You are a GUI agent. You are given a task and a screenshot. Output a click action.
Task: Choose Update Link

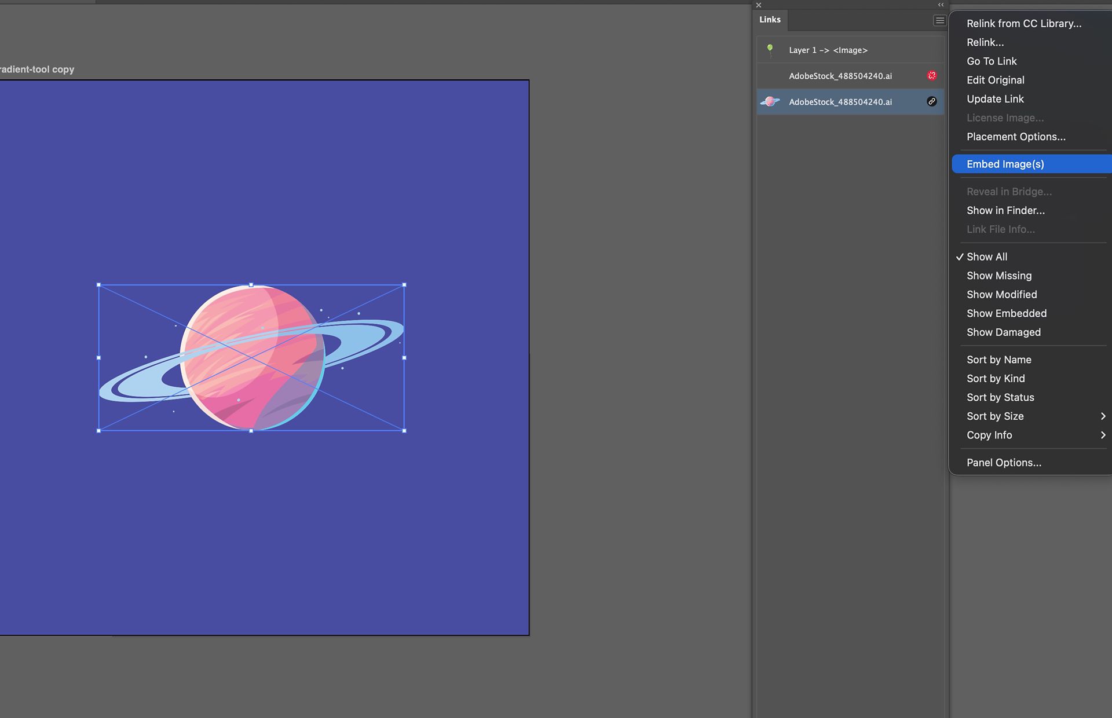click(x=994, y=99)
